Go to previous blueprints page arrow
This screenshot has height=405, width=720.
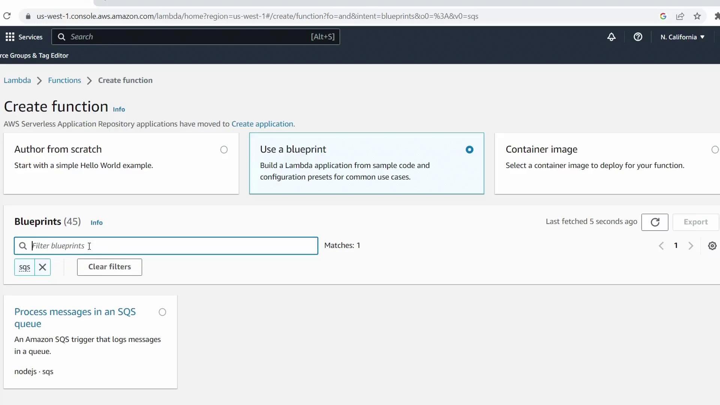pos(661,246)
